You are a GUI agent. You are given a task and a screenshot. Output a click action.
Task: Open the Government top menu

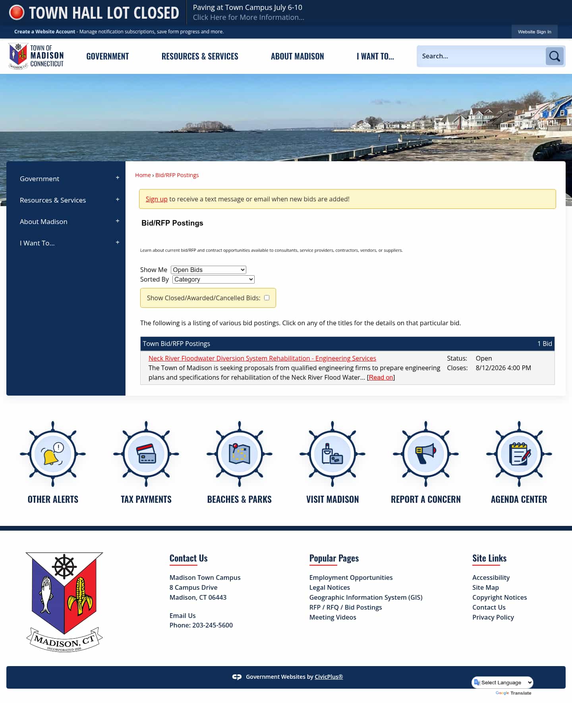[108, 56]
